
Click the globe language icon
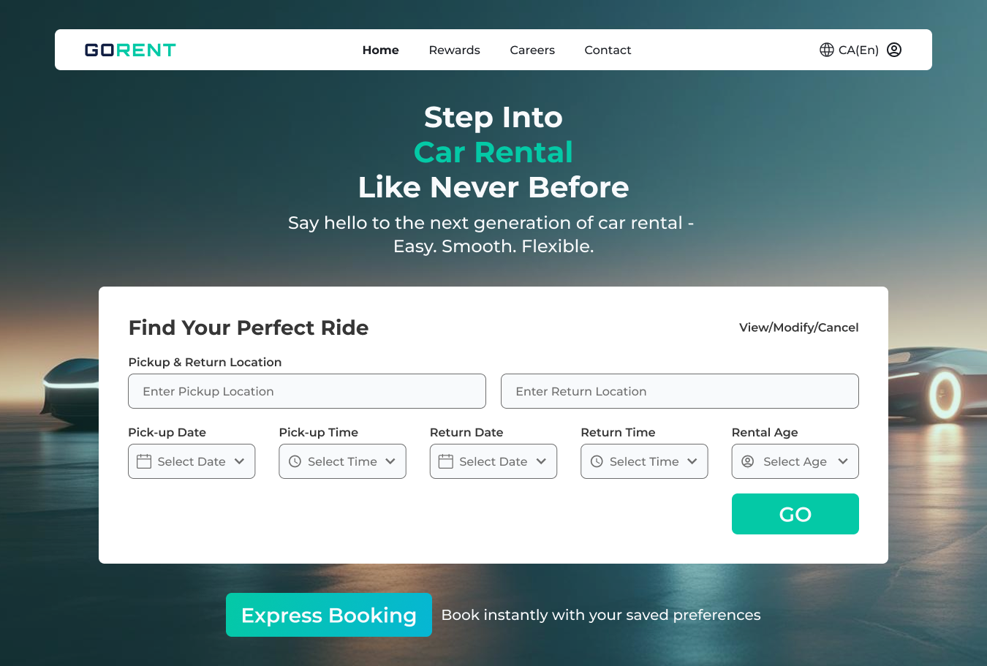[x=826, y=50]
